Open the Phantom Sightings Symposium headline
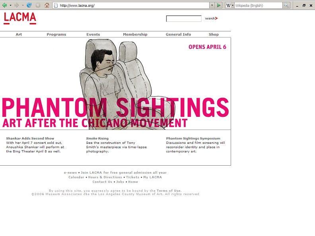 pyautogui.click(x=193, y=138)
